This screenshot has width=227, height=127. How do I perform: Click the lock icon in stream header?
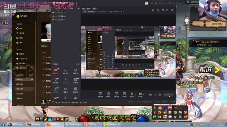tap(158, 10)
